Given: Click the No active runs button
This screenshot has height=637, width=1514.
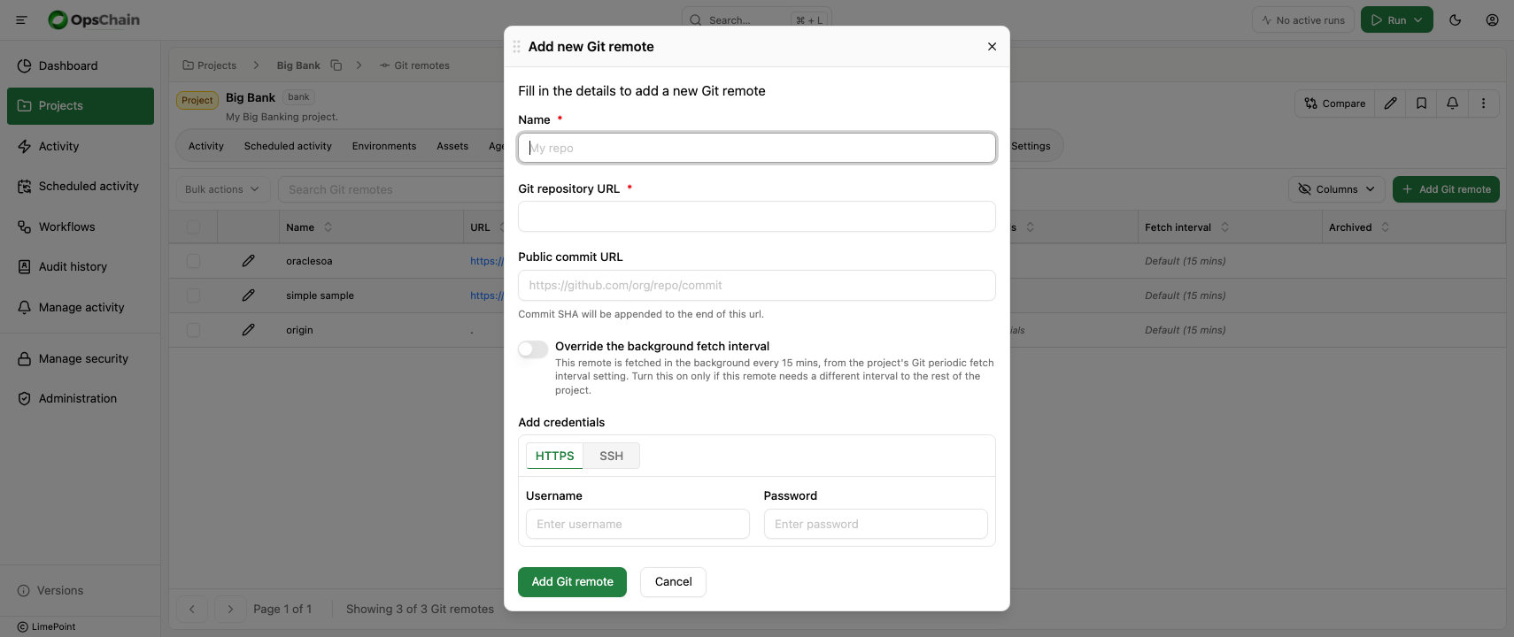Looking at the screenshot, I should point(1303,19).
